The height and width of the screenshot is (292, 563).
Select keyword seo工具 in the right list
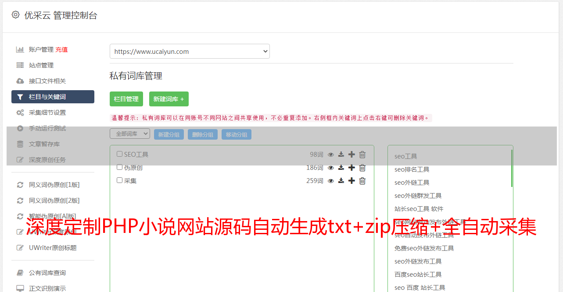[406, 156]
